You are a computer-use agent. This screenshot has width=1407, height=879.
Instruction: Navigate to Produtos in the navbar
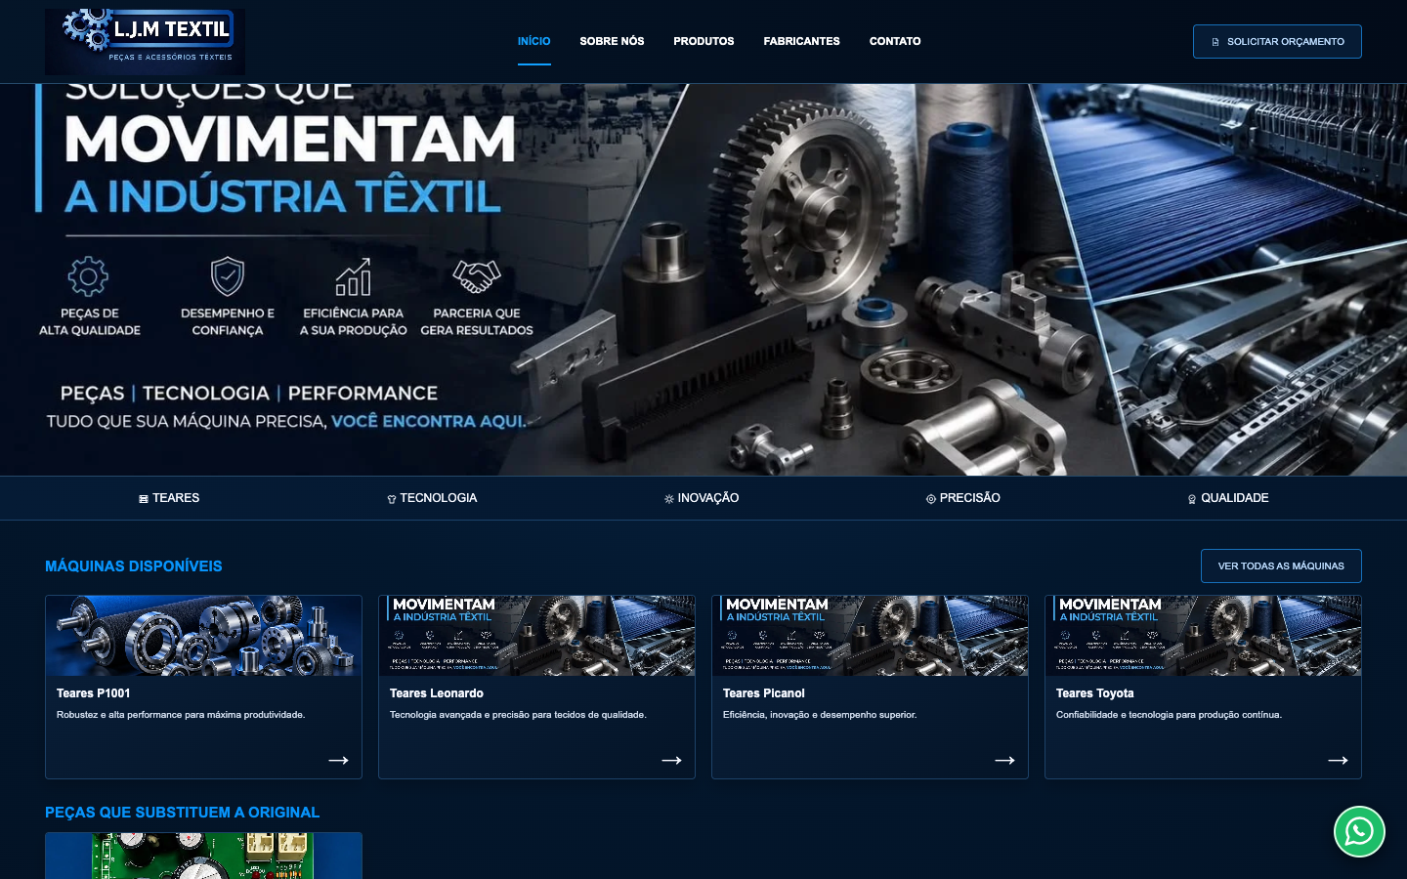coord(703,41)
